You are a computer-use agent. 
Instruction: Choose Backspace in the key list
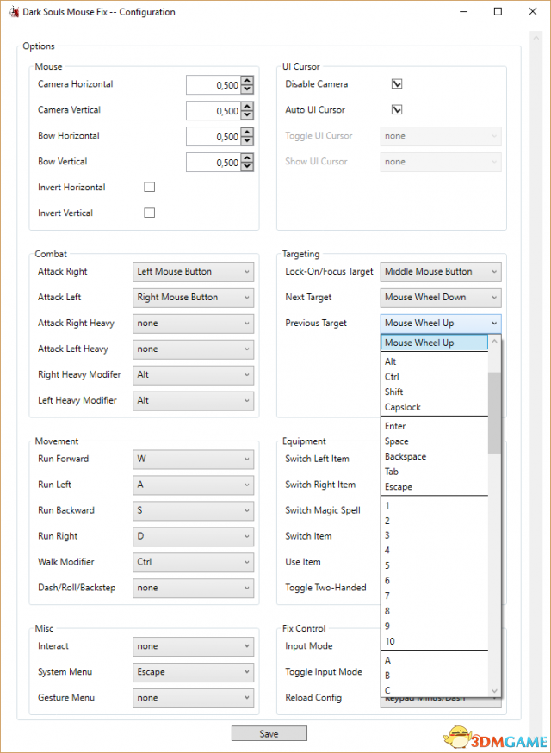coord(406,456)
